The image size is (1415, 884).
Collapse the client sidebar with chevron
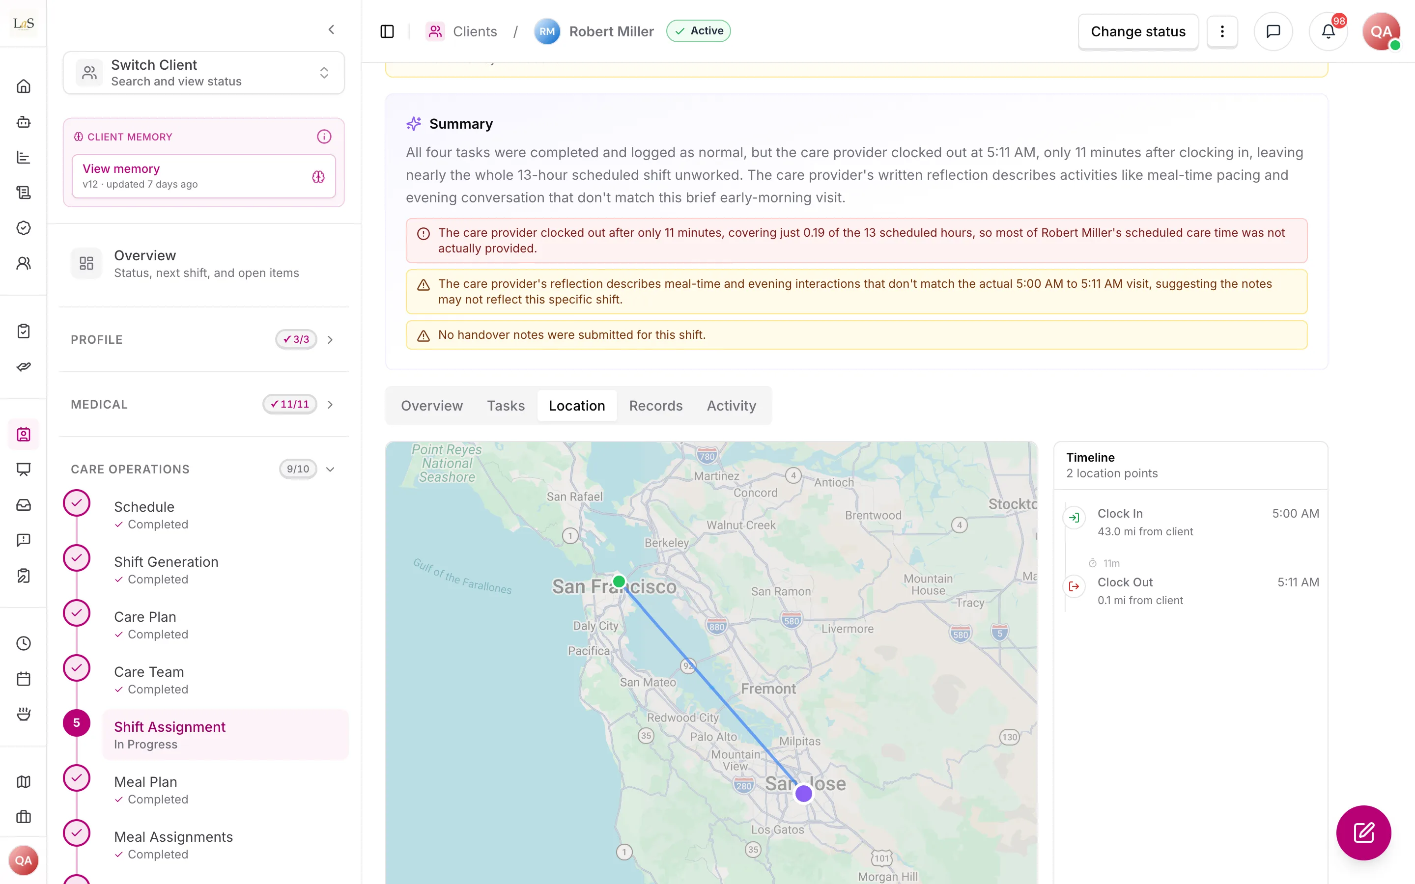(332, 29)
